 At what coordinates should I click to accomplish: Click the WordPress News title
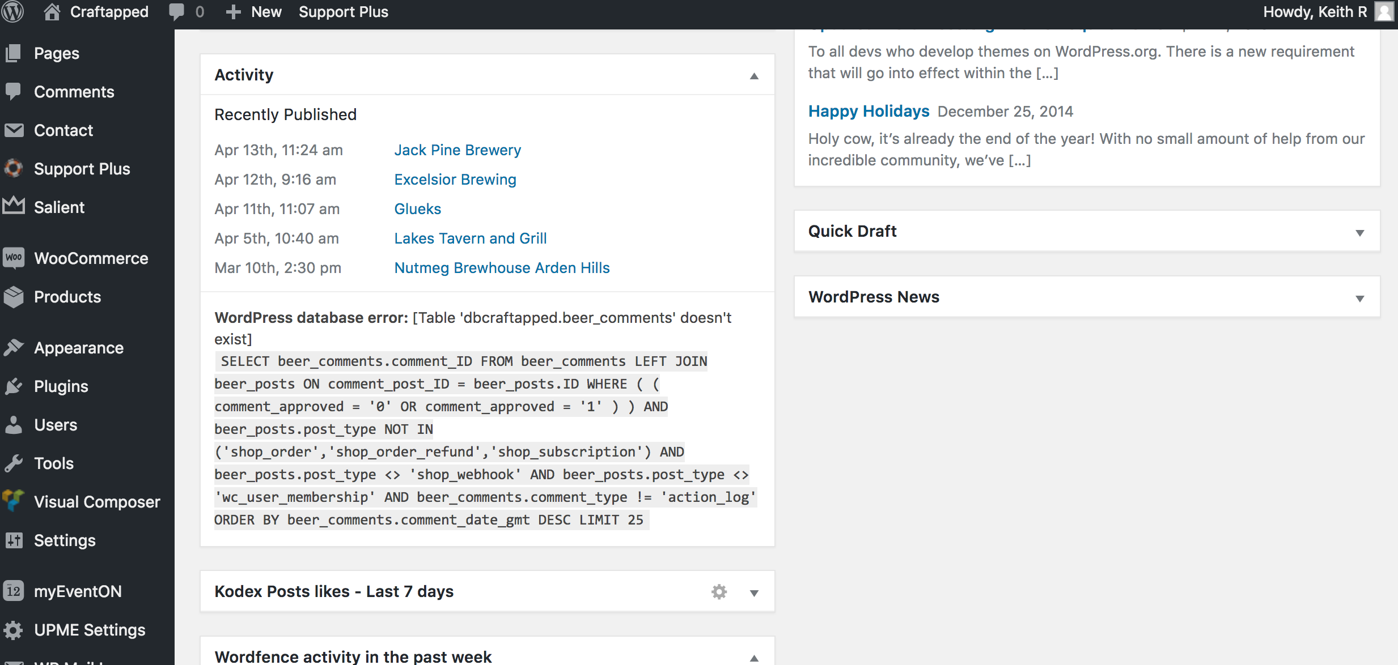874,297
